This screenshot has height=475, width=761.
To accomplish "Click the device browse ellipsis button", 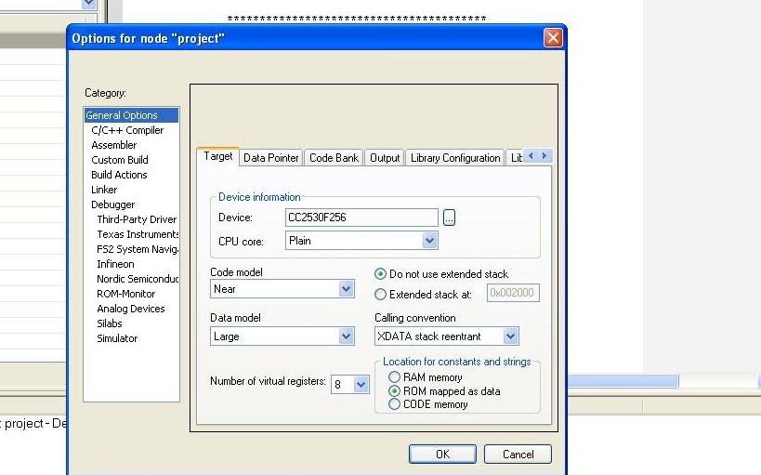I will pyautogui.click(x=449, y=218).
